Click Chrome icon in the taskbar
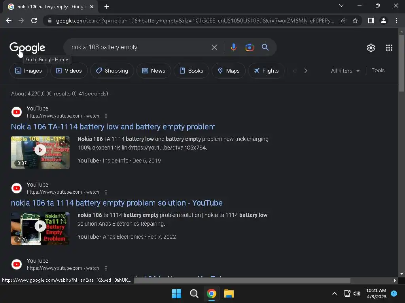The image size is (405, 303). point(211,294)
